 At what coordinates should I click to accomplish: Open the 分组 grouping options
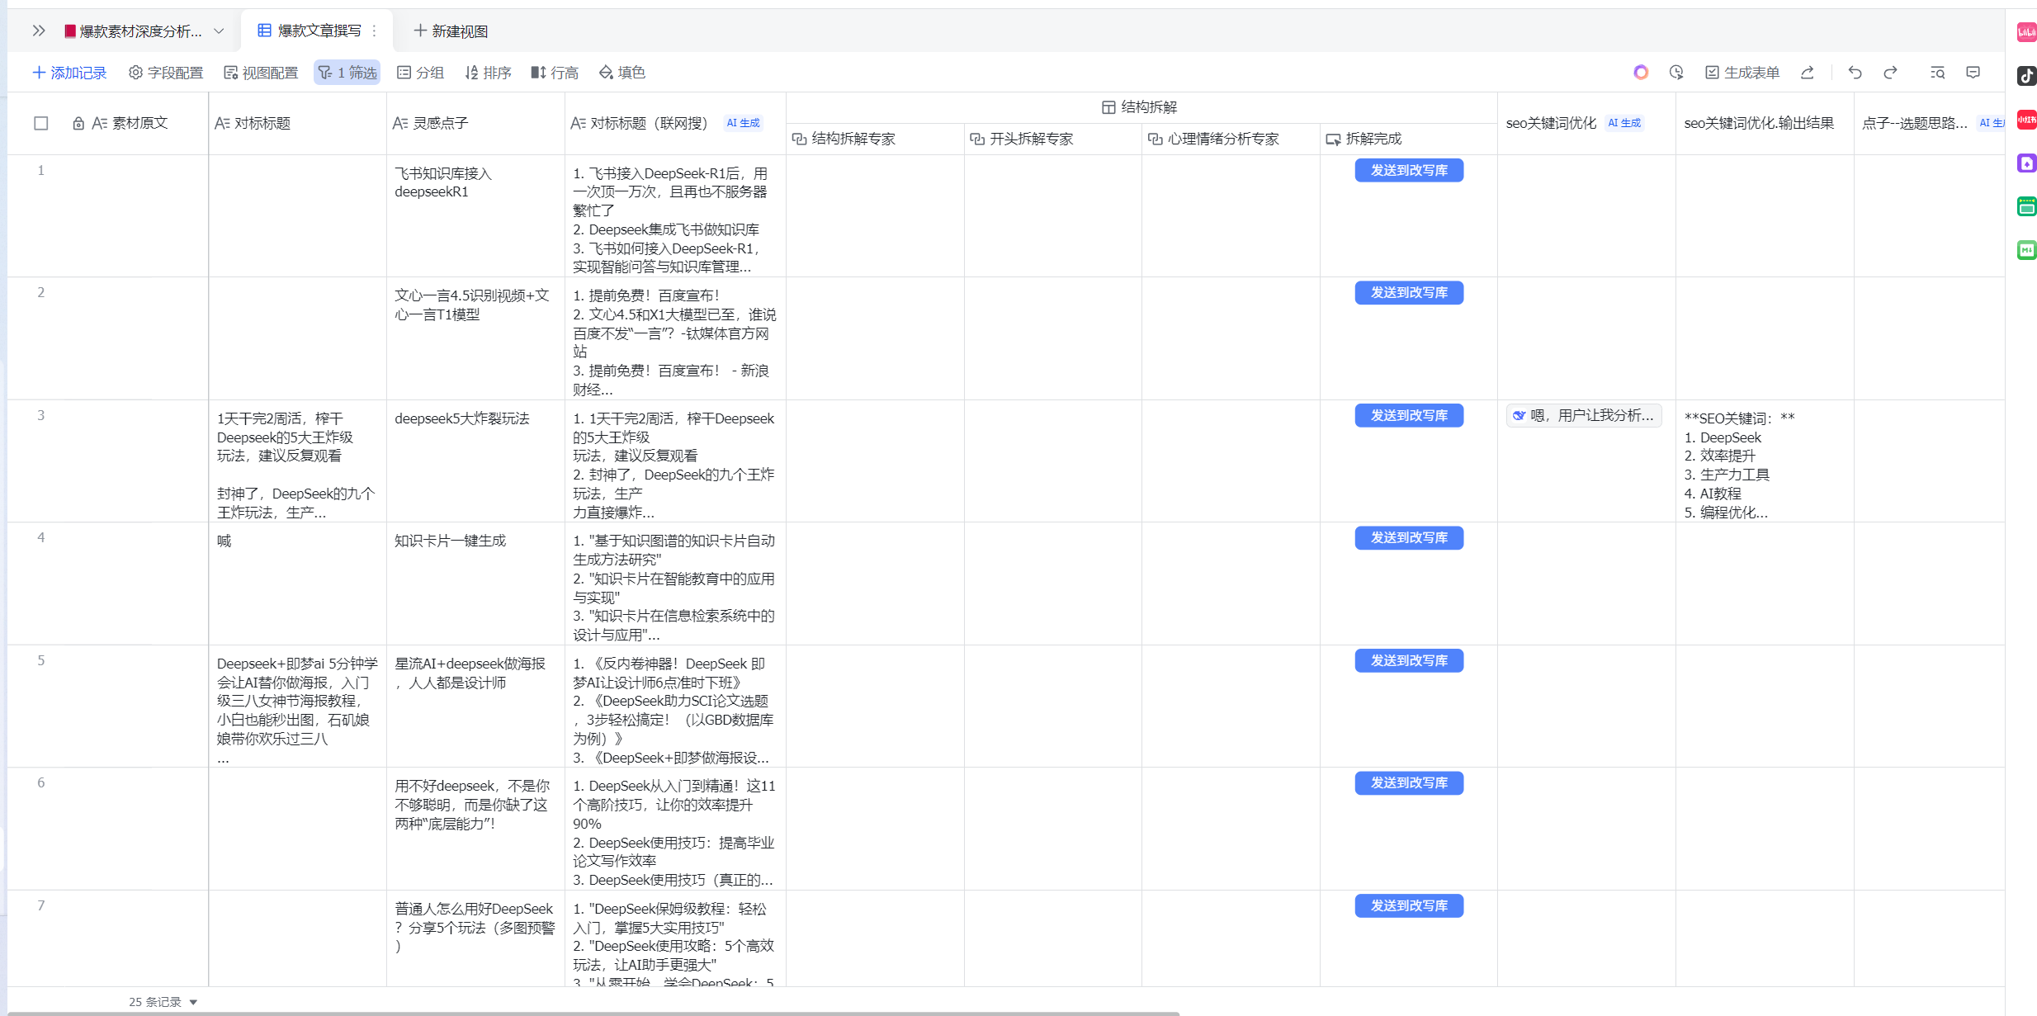420,73
